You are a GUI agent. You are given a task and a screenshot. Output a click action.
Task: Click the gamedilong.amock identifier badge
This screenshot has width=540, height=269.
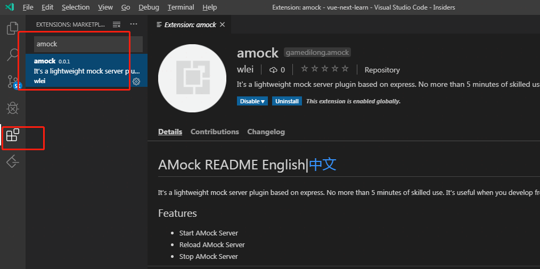point(317,53)
